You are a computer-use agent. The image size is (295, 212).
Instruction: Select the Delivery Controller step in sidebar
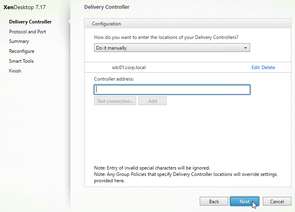[x=30, y=22]
